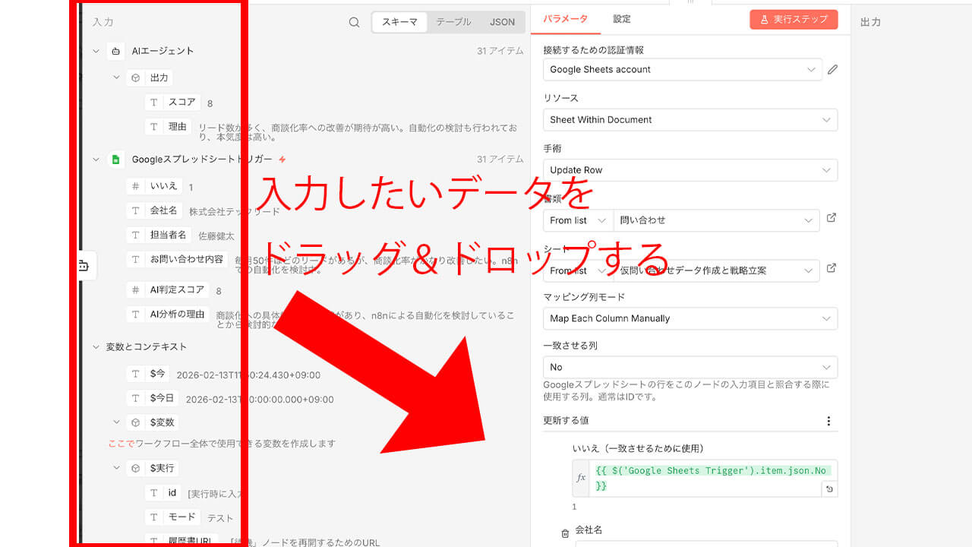Open the external link icon next to 問い合わせ
Image resolution: width=972 pixels, height=547 pixels.
point(831,217)
